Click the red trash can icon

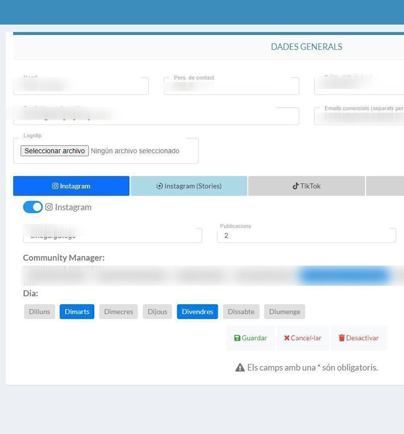(x=342, y=338)
